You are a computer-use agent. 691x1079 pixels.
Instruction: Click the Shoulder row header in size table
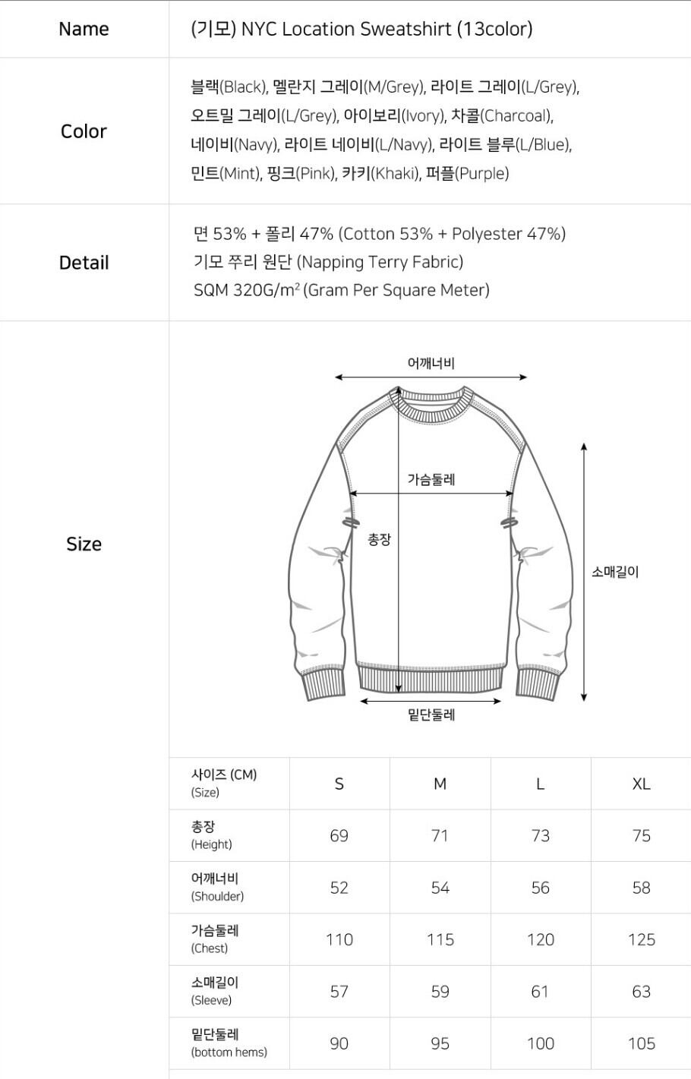click(x=217, y=887)
